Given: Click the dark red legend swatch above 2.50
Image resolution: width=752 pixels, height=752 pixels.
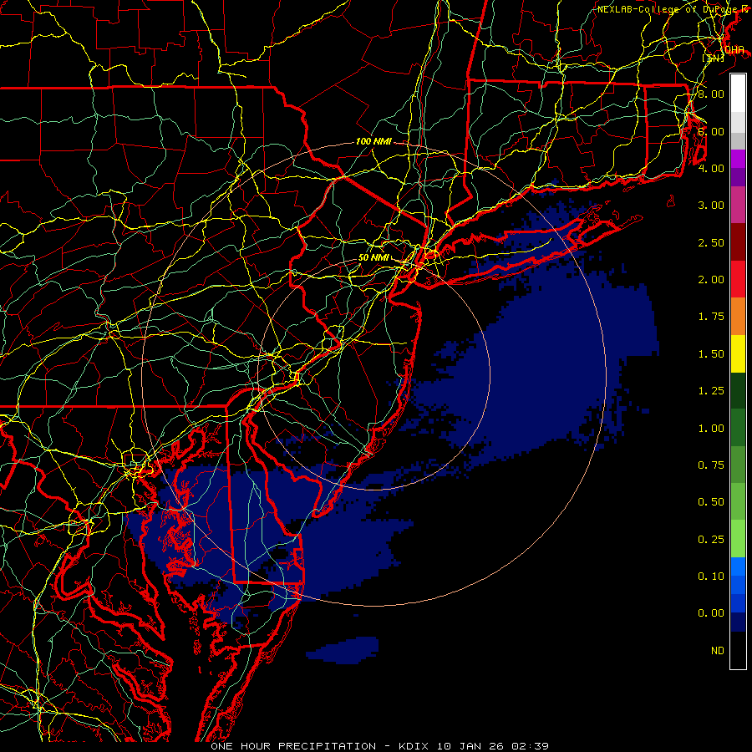Looking at the screenshot, I should point(738,241).
